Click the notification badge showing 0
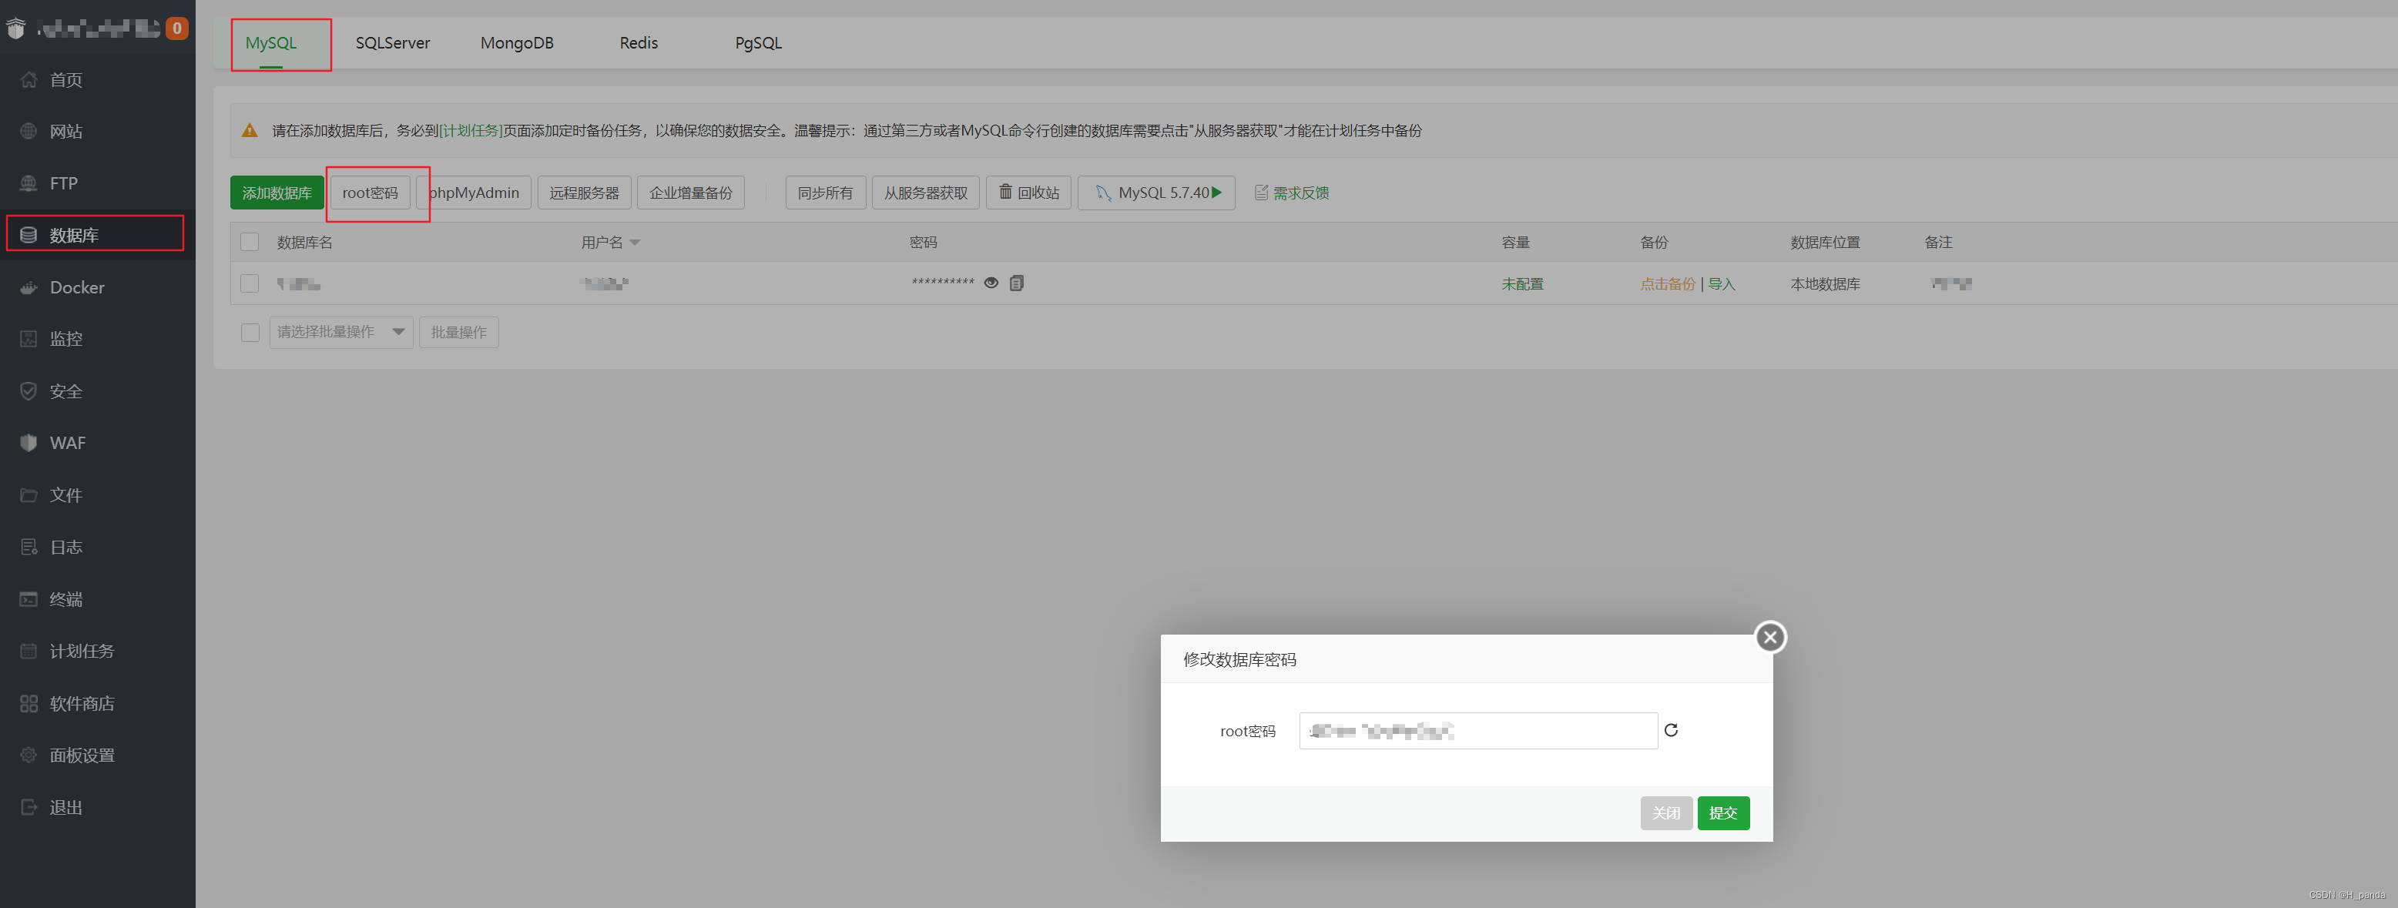The height and width of the screenshot is (908, 2398). (177, 28)
